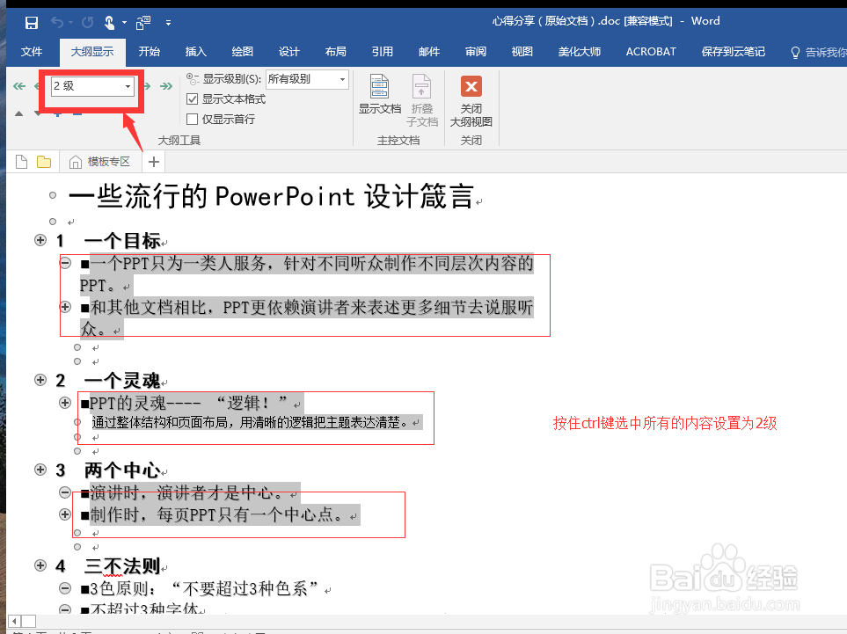
Task: Enable 仅显示首行 checkbox
Action: pyautogui.click(x=192, y=119)
